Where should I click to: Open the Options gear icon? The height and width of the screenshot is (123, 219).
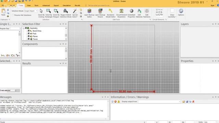(181, 12)
